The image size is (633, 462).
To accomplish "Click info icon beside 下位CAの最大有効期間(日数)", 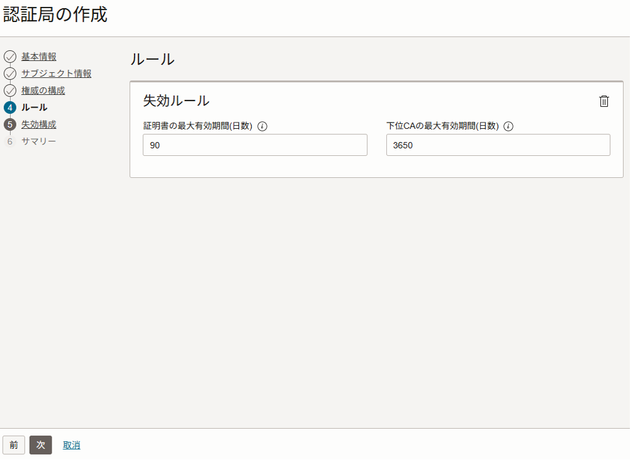I will point(508,126).
